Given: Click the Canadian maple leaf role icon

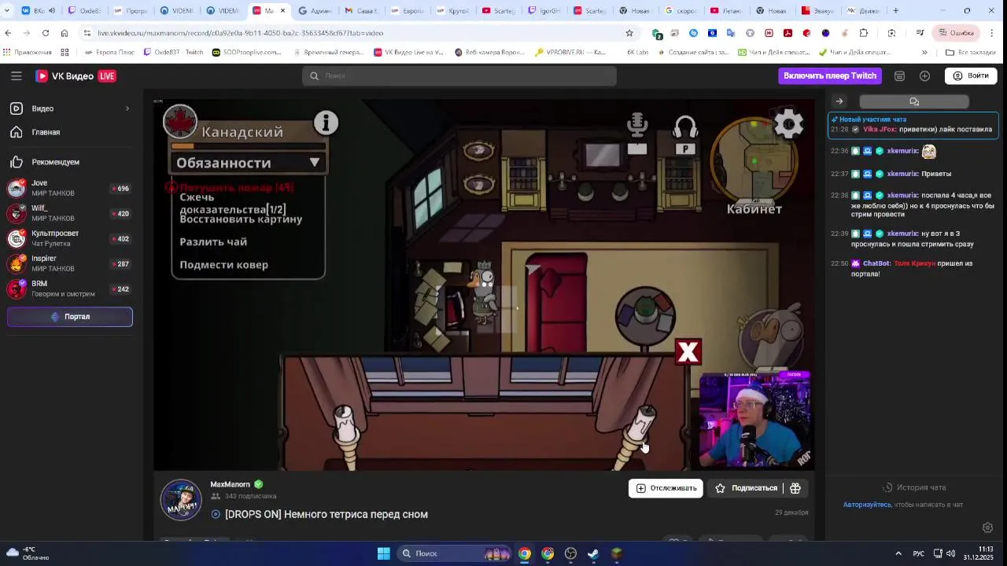Looking at the screenshot, I should tap(180, 122).
